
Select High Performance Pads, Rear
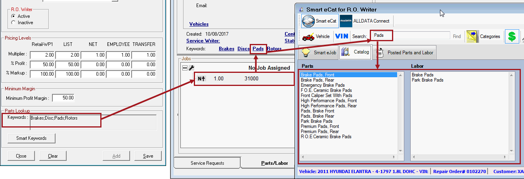[x=329, y=106]
